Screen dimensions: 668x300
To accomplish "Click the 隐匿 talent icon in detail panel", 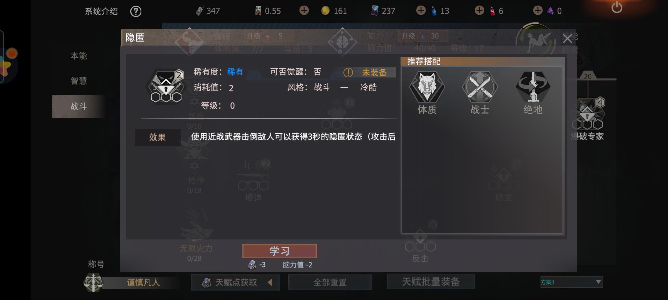I will click(166, 86).
